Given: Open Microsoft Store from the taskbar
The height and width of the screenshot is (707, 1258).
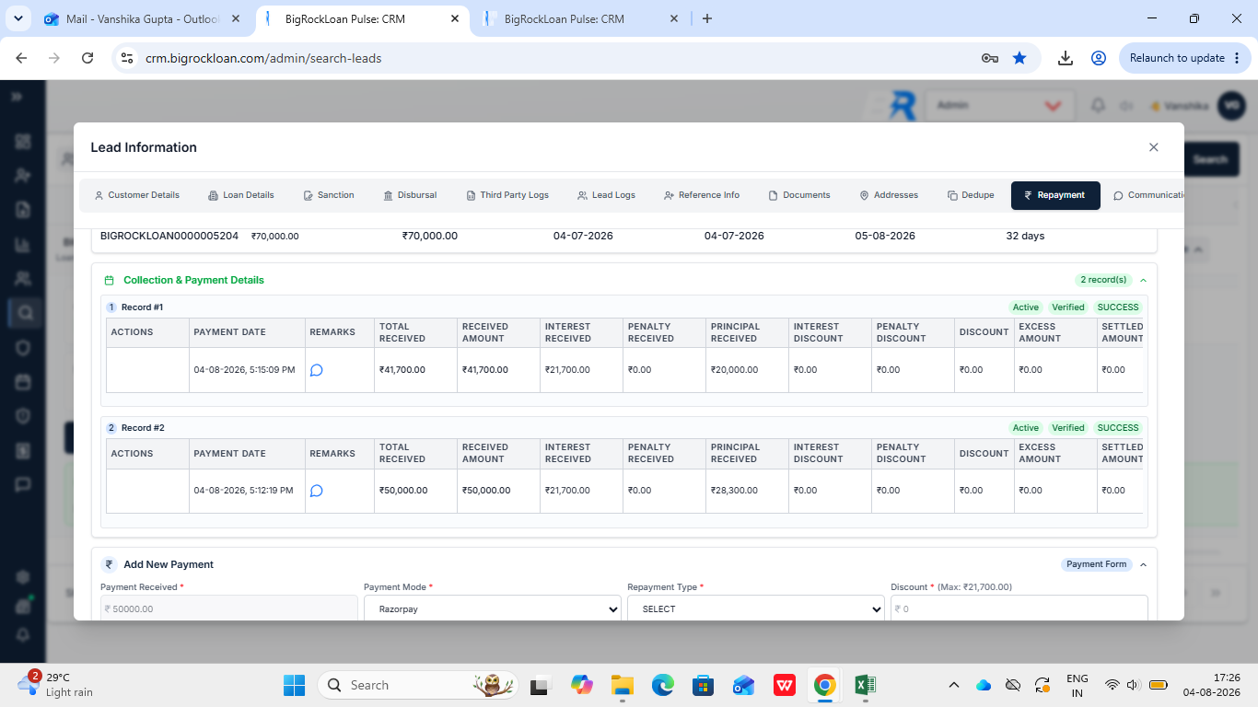Looking at the screenshot, I should (704, 685).
